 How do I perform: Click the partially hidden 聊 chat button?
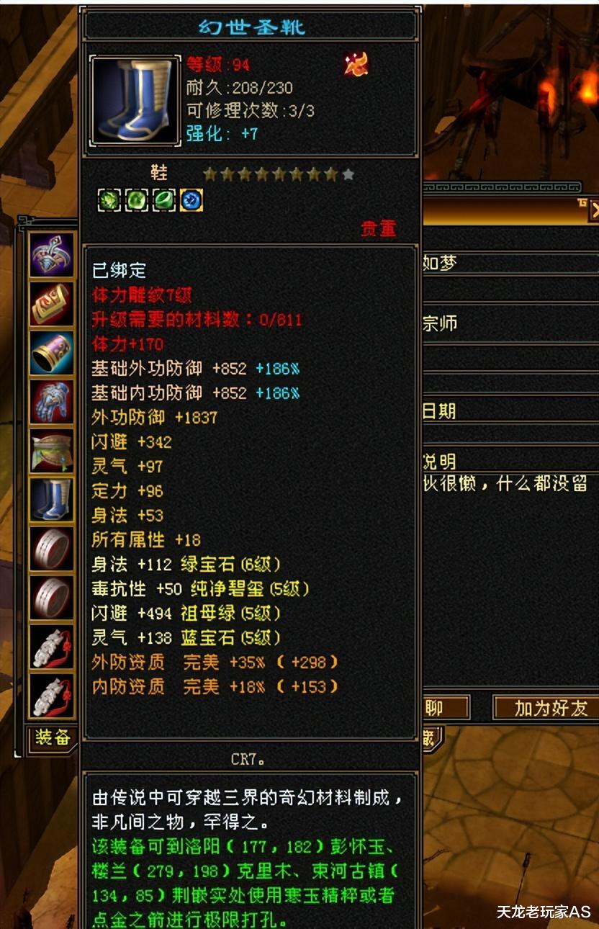[445, 708]
